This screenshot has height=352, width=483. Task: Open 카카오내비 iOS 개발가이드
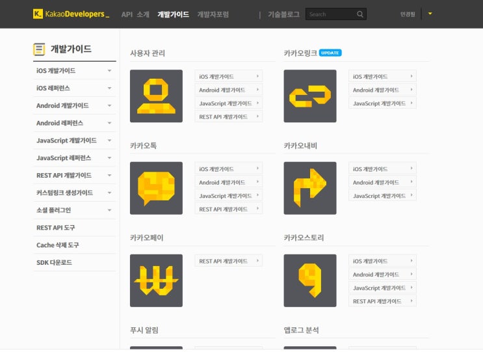382,169
